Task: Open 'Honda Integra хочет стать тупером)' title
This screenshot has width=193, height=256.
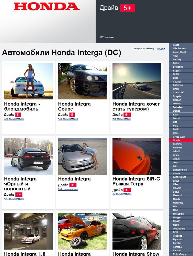Action: coord(136,106)
